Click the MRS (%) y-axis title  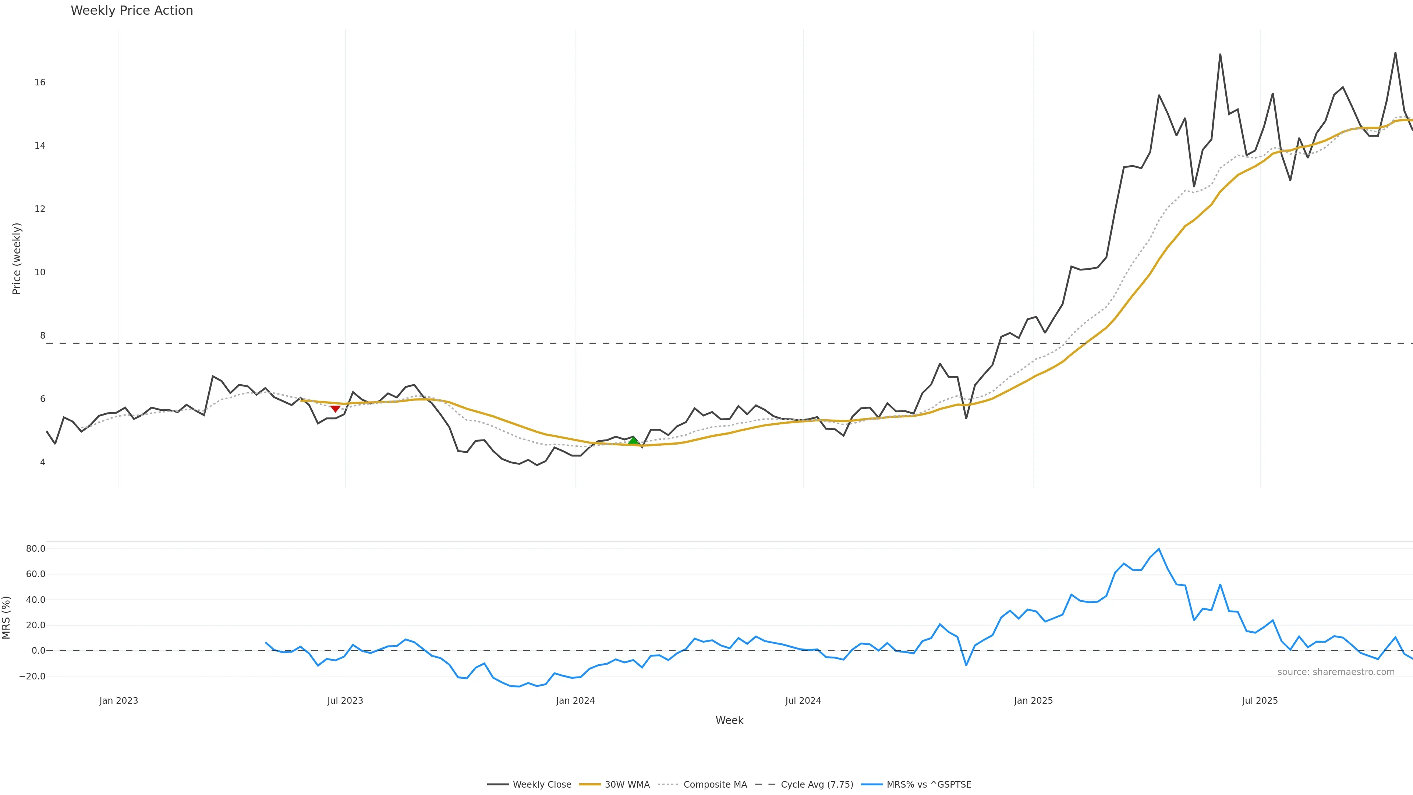click(x=7, y=617)
